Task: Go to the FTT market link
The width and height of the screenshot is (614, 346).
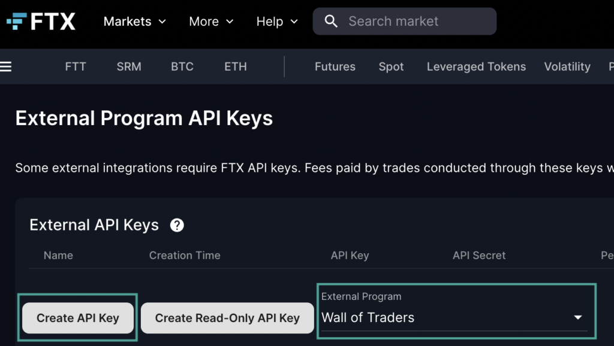Action: click(76, 66)
